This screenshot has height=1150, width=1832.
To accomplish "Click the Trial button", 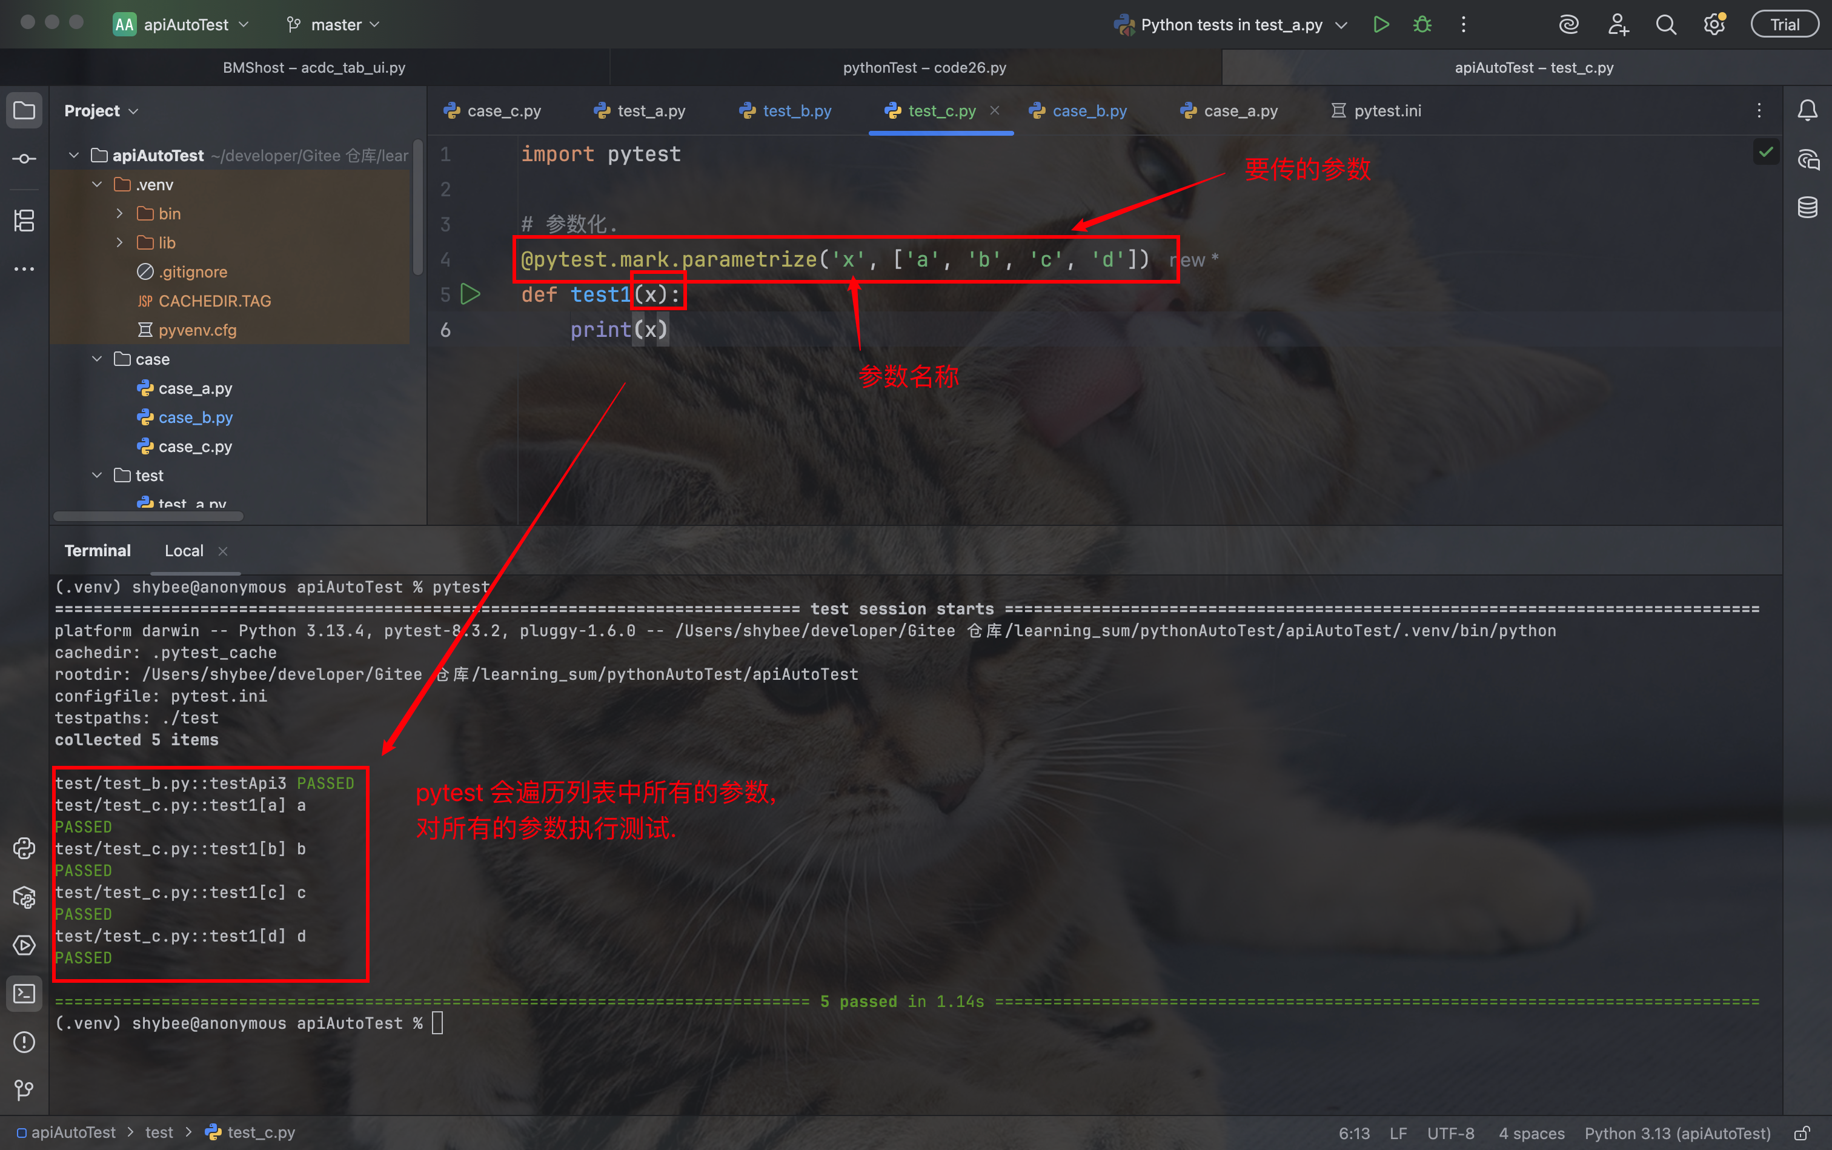I will pyautogui.click(x=1784, y=24).
